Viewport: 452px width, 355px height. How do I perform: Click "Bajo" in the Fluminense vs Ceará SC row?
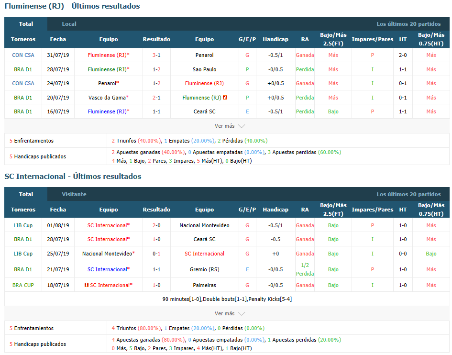pos(333,111)
